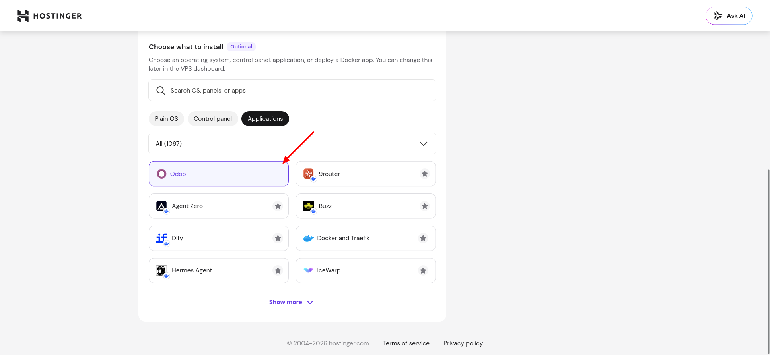The width and height of the screenshot is (770, 355).
Task: Toggle the IceWarp favorite star
Action: [423, 270]
